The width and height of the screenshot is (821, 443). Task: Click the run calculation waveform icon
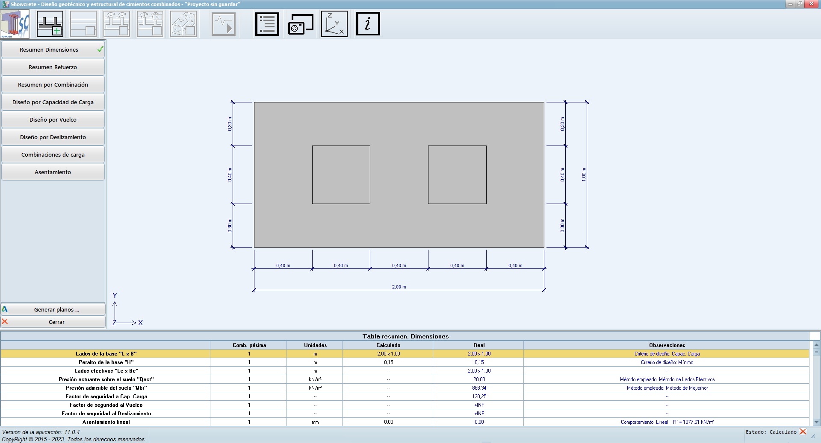(224, 24)
